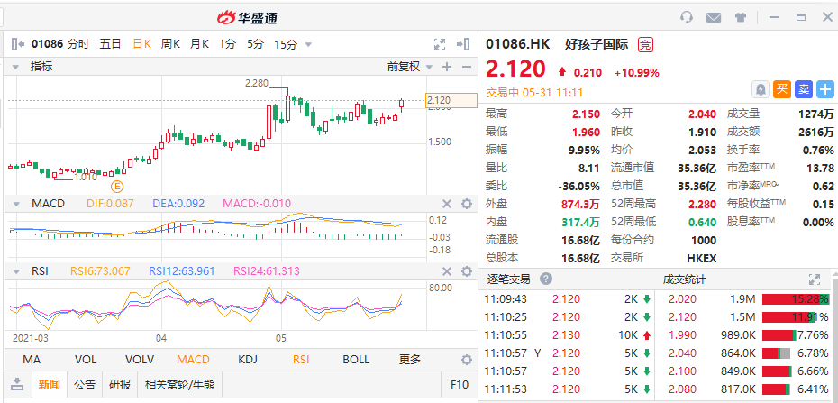Toggle the RSI indicator
The image size is (838, 403).
pyautogui.click(x=302, y=359)
